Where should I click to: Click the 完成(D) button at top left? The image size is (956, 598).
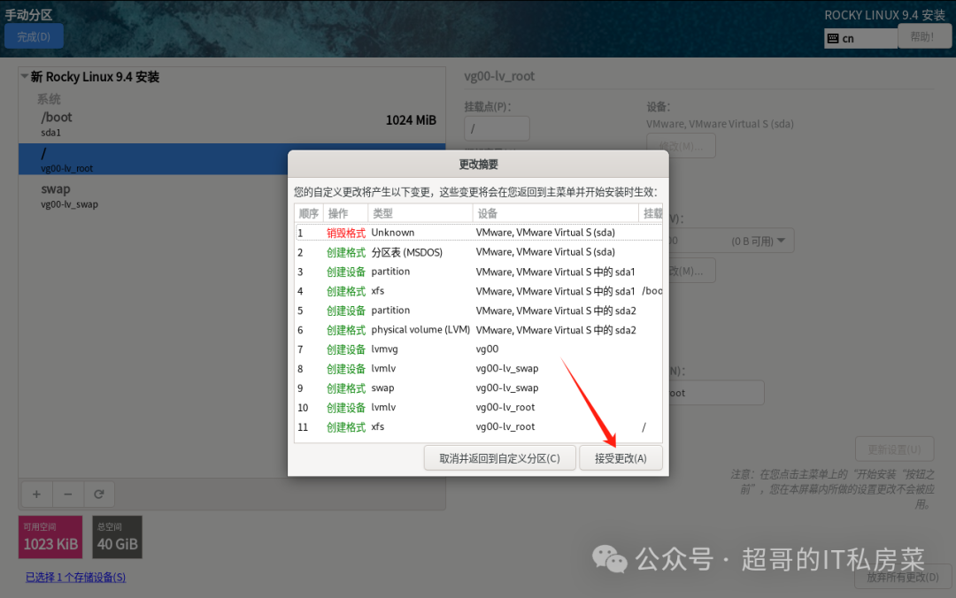(34, 35)
